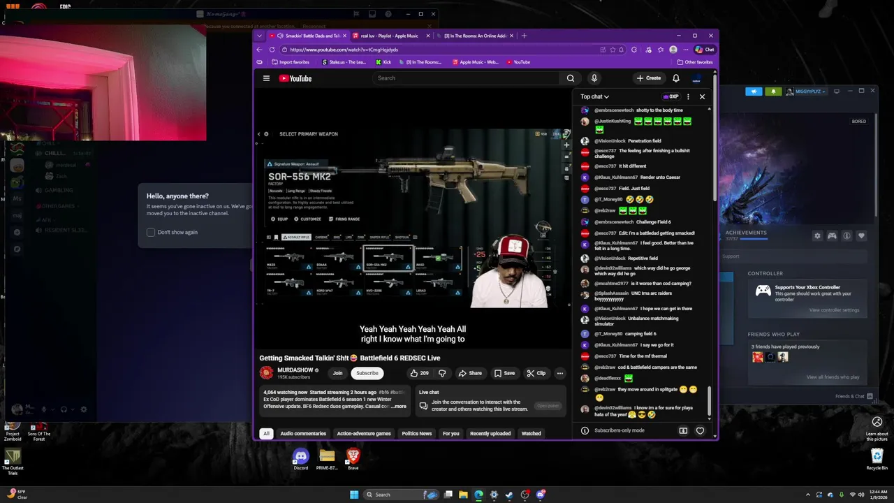Click the browser address bar URL

click(344, 50)
